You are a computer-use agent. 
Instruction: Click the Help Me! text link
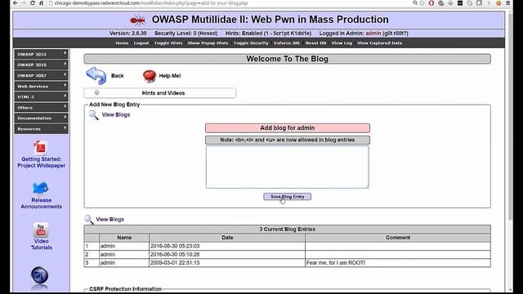pyautogui.click(x=170, y=76)
